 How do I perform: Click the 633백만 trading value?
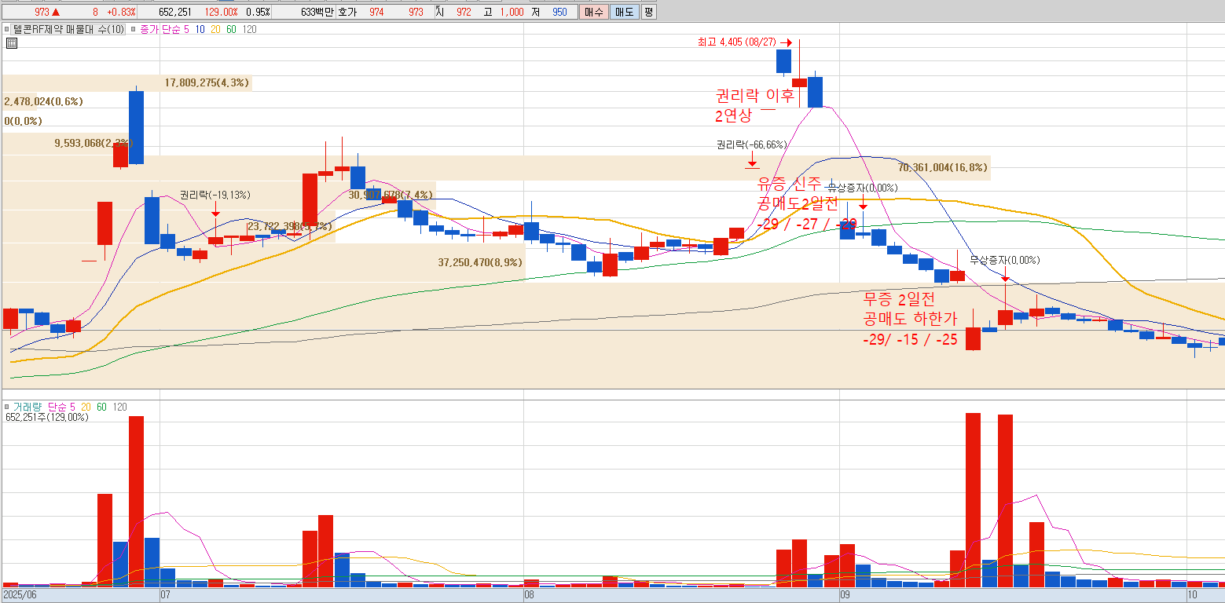point(317,13)
